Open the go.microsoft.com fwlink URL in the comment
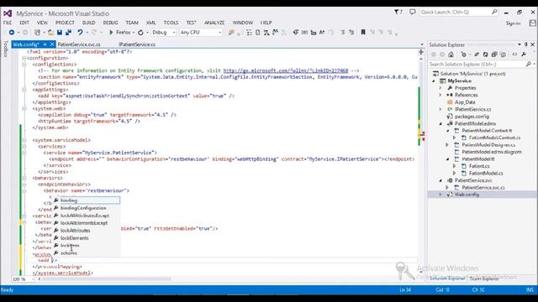 coord(286,70)
